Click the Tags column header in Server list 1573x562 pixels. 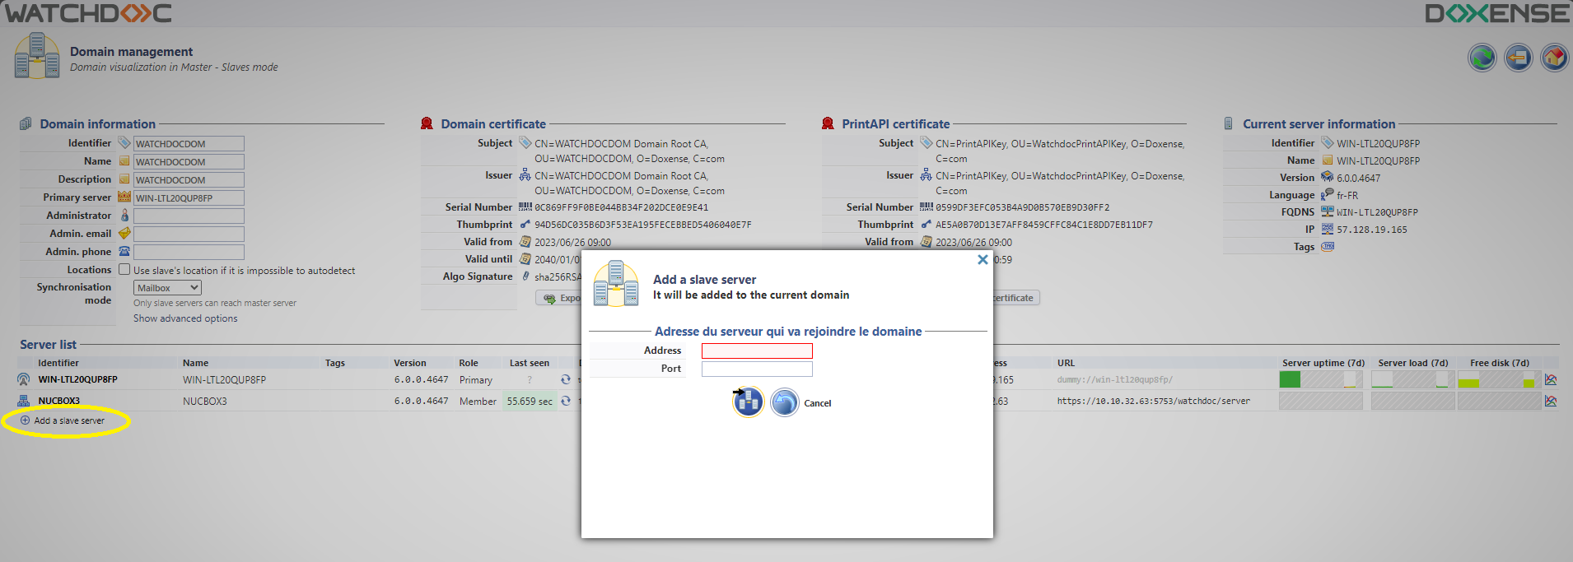[x=334, y=363]
